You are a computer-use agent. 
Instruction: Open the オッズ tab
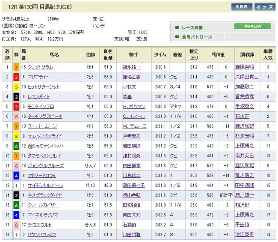[x=265, y=7]
